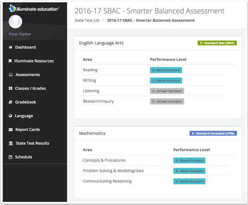Click Research/inquiry's 2 - At/near Standard badge
This screenshot has width=248, height=205.
coord(167,101)
